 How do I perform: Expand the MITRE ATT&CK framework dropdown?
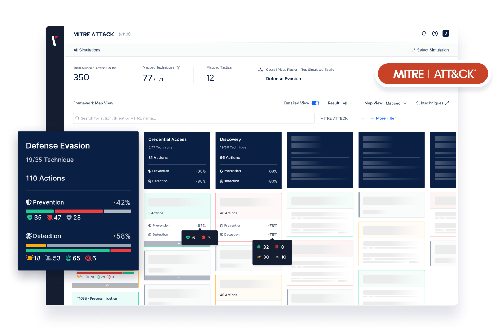point(342,118)
